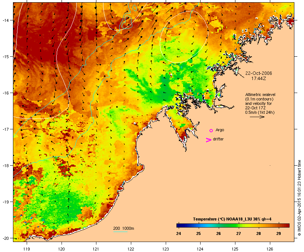Click the longitude axis label 122
The width and height of the screenshot is (304, 252).
pos(131,249)
